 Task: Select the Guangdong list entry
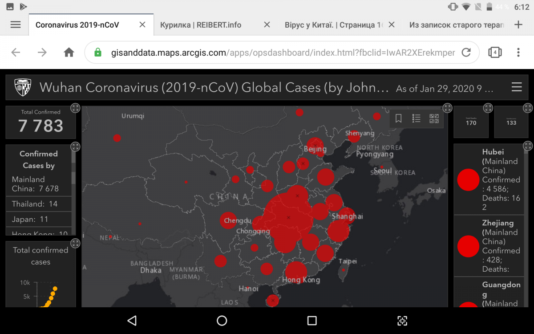point(489,293)
